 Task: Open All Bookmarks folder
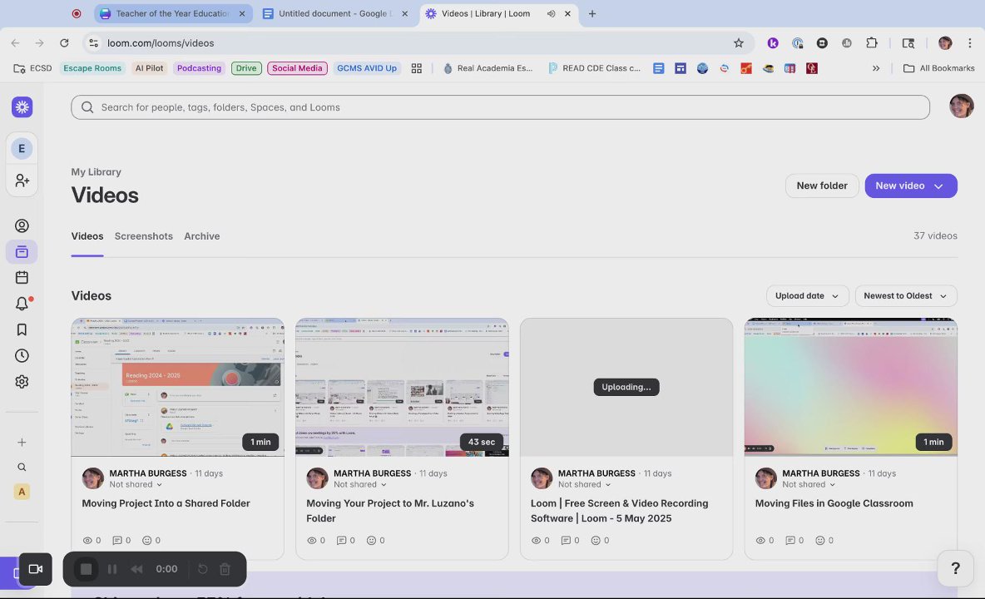click(938, 68)
